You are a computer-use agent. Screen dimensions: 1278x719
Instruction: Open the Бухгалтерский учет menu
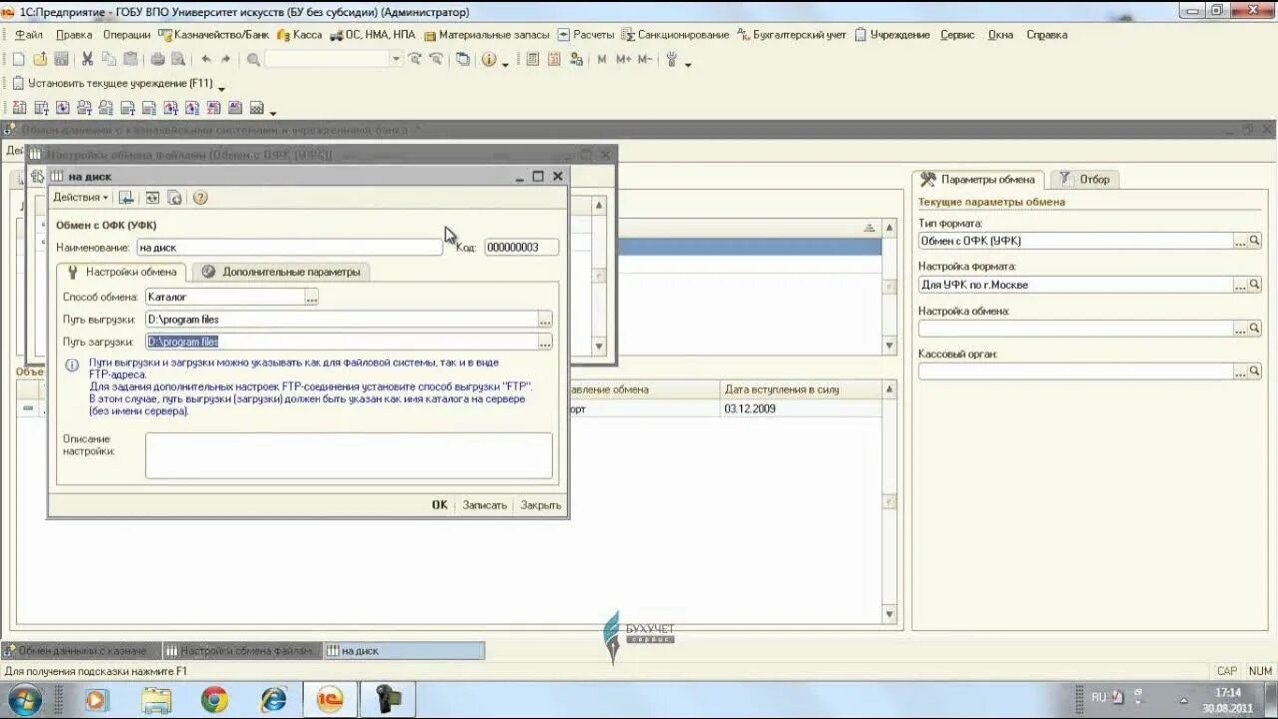pyautogui.click(x=792, y=34)
